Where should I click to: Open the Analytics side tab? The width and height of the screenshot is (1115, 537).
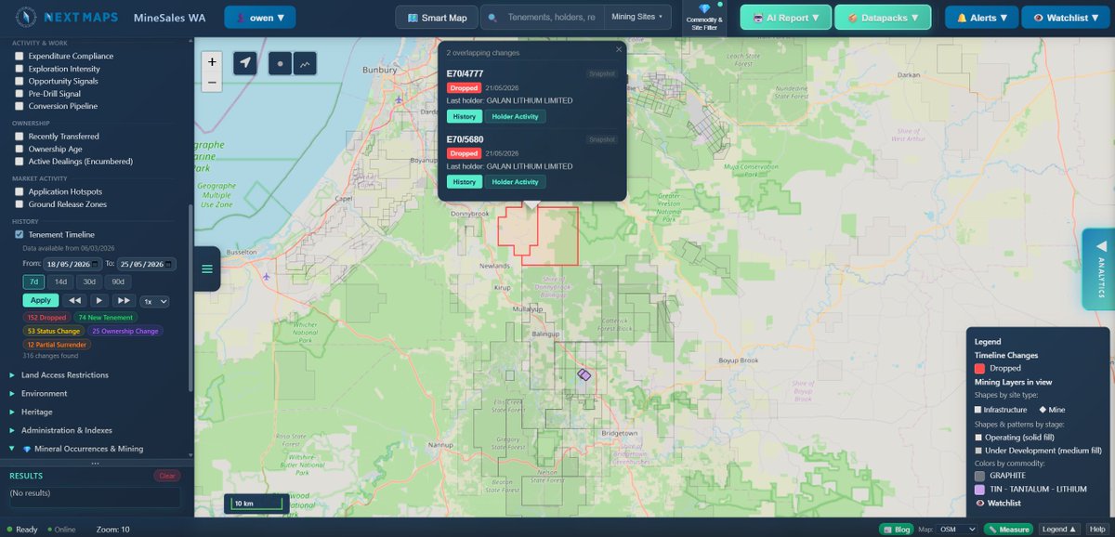coord(1098,268)
